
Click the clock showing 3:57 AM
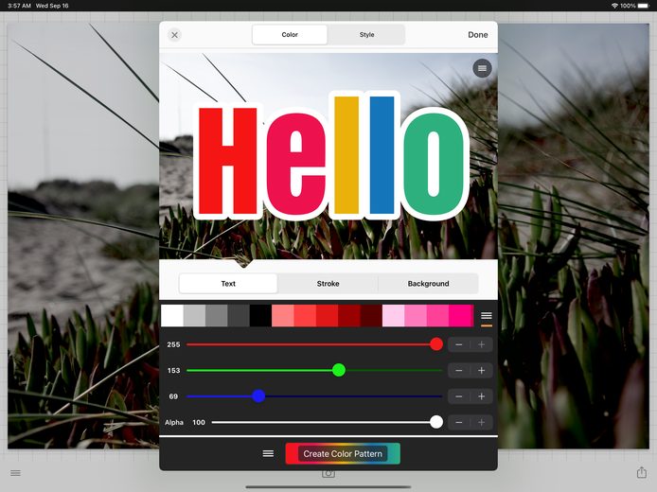point(19,6)
